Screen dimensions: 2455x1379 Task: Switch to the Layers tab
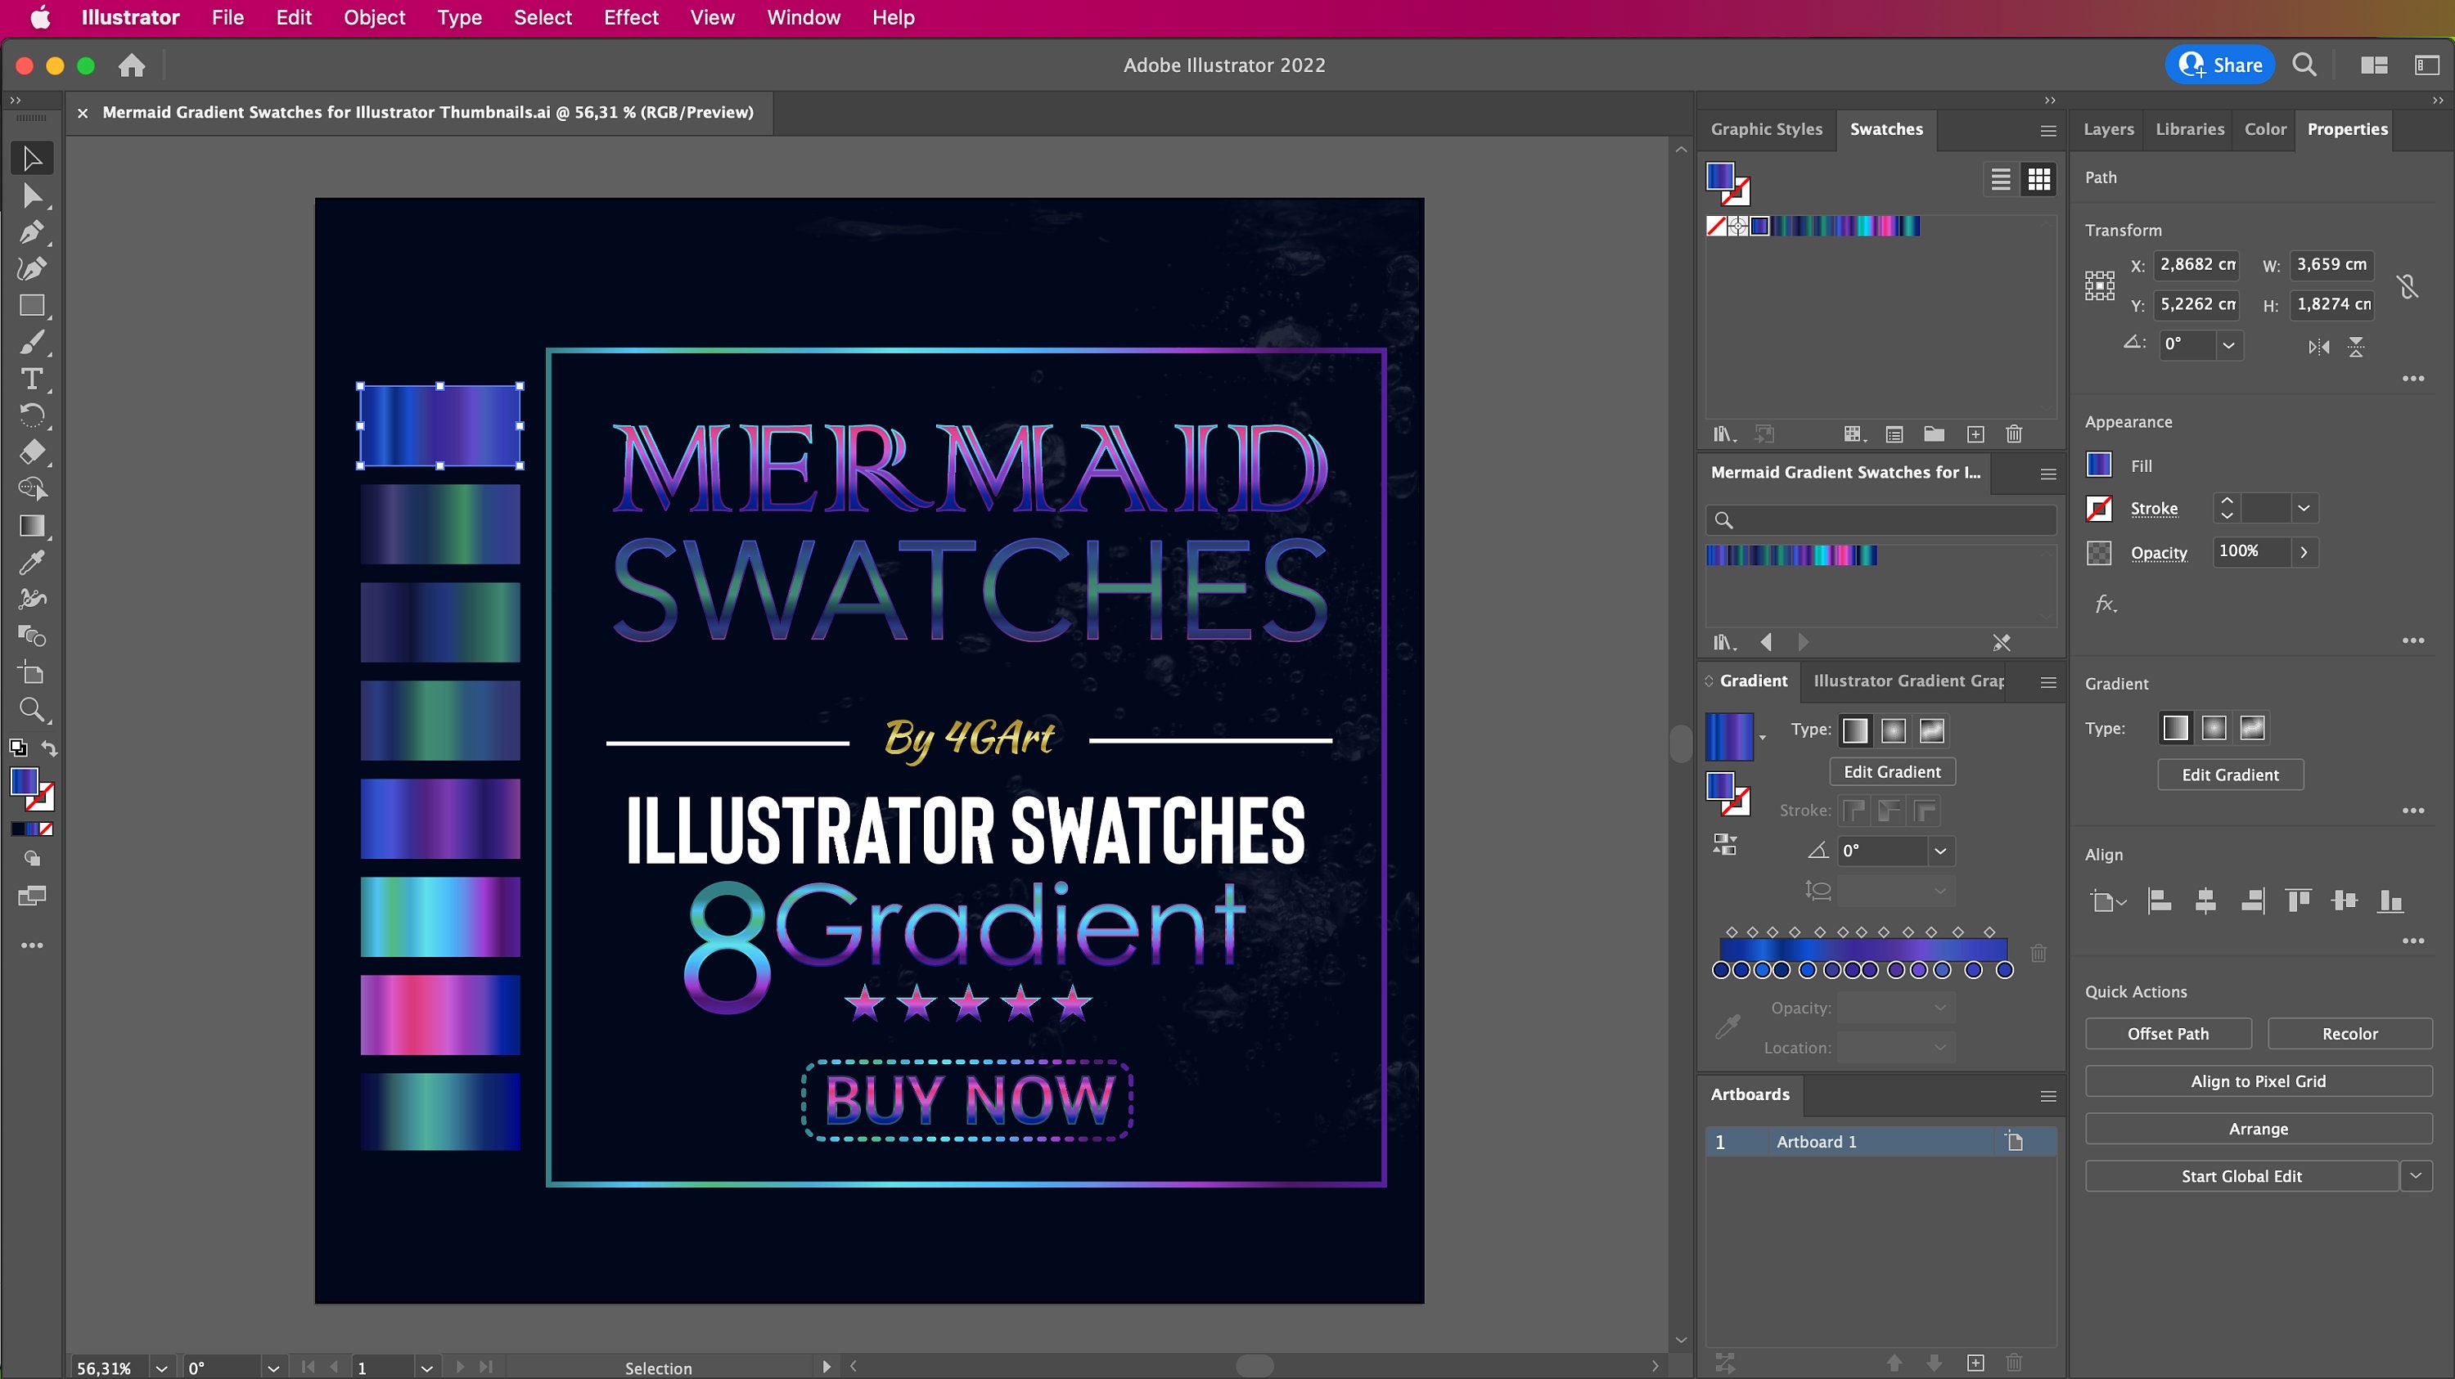pos(2108,129)
